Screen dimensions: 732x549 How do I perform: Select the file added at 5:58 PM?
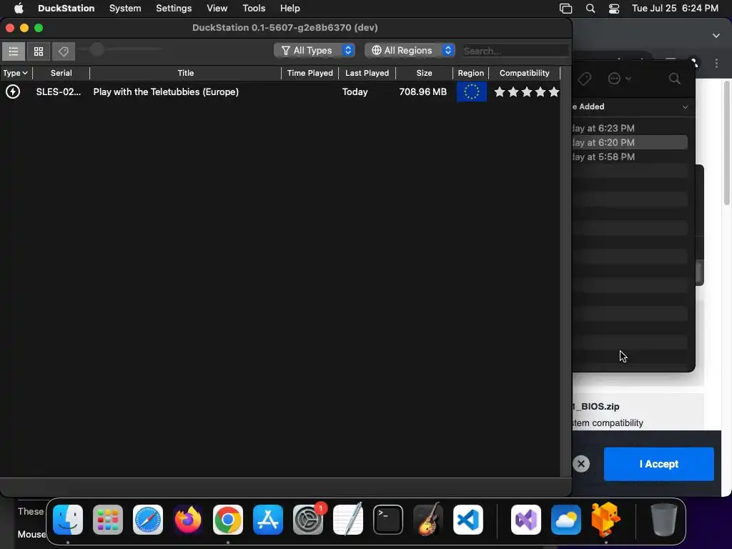(x=630, y=157)
